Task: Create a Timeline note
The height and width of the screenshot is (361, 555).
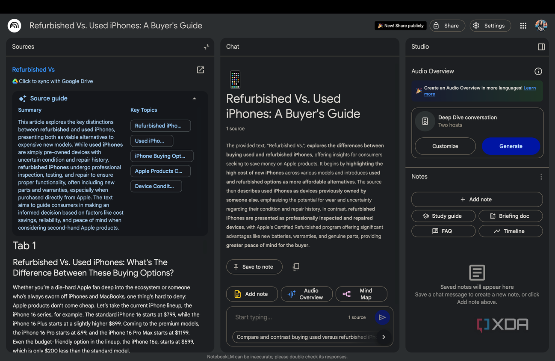Action: (511, 231)
